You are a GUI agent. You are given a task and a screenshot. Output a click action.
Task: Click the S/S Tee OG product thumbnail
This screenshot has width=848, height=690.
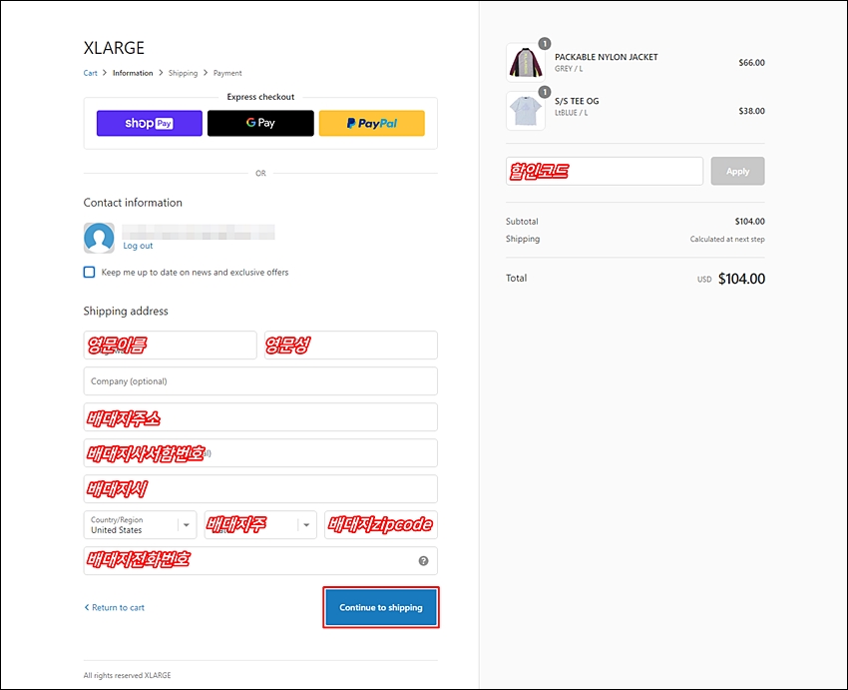point(525,111)
